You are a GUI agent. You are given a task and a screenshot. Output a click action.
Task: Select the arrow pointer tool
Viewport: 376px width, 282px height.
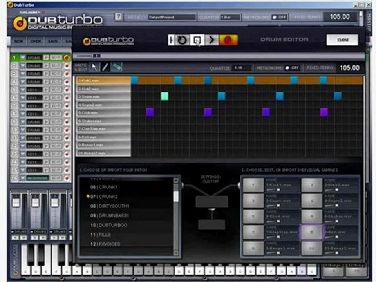pos(94,67)
